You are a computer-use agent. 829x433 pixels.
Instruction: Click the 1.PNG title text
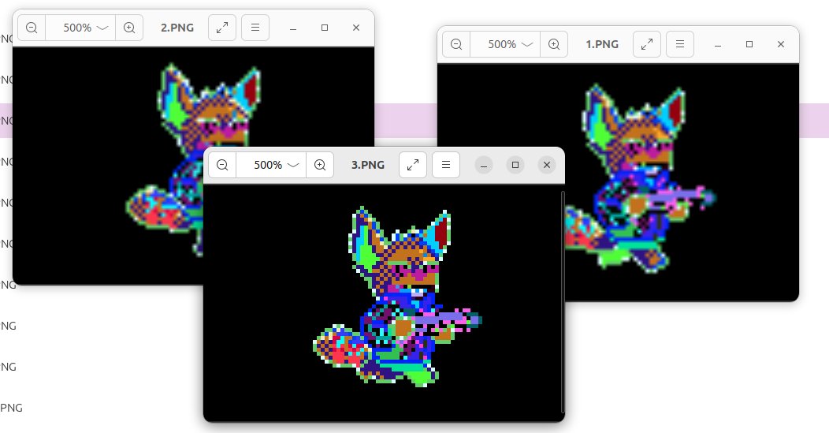pos(602,44)
